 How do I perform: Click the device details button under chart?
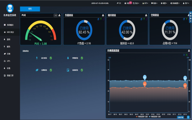click(181, 117)
